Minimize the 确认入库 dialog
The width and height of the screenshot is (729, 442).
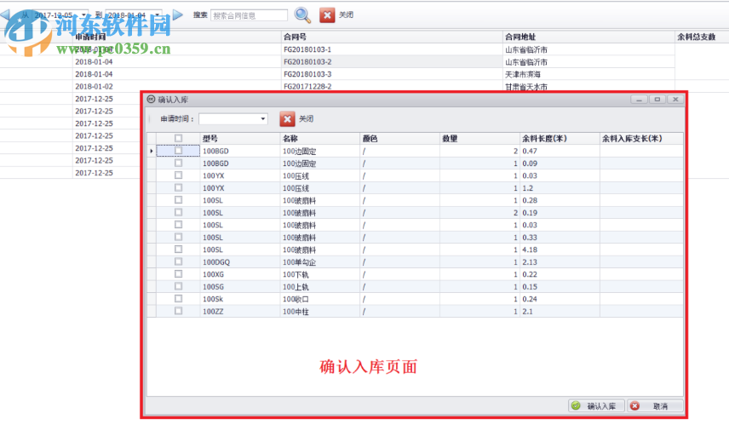(x=640, y=100)
